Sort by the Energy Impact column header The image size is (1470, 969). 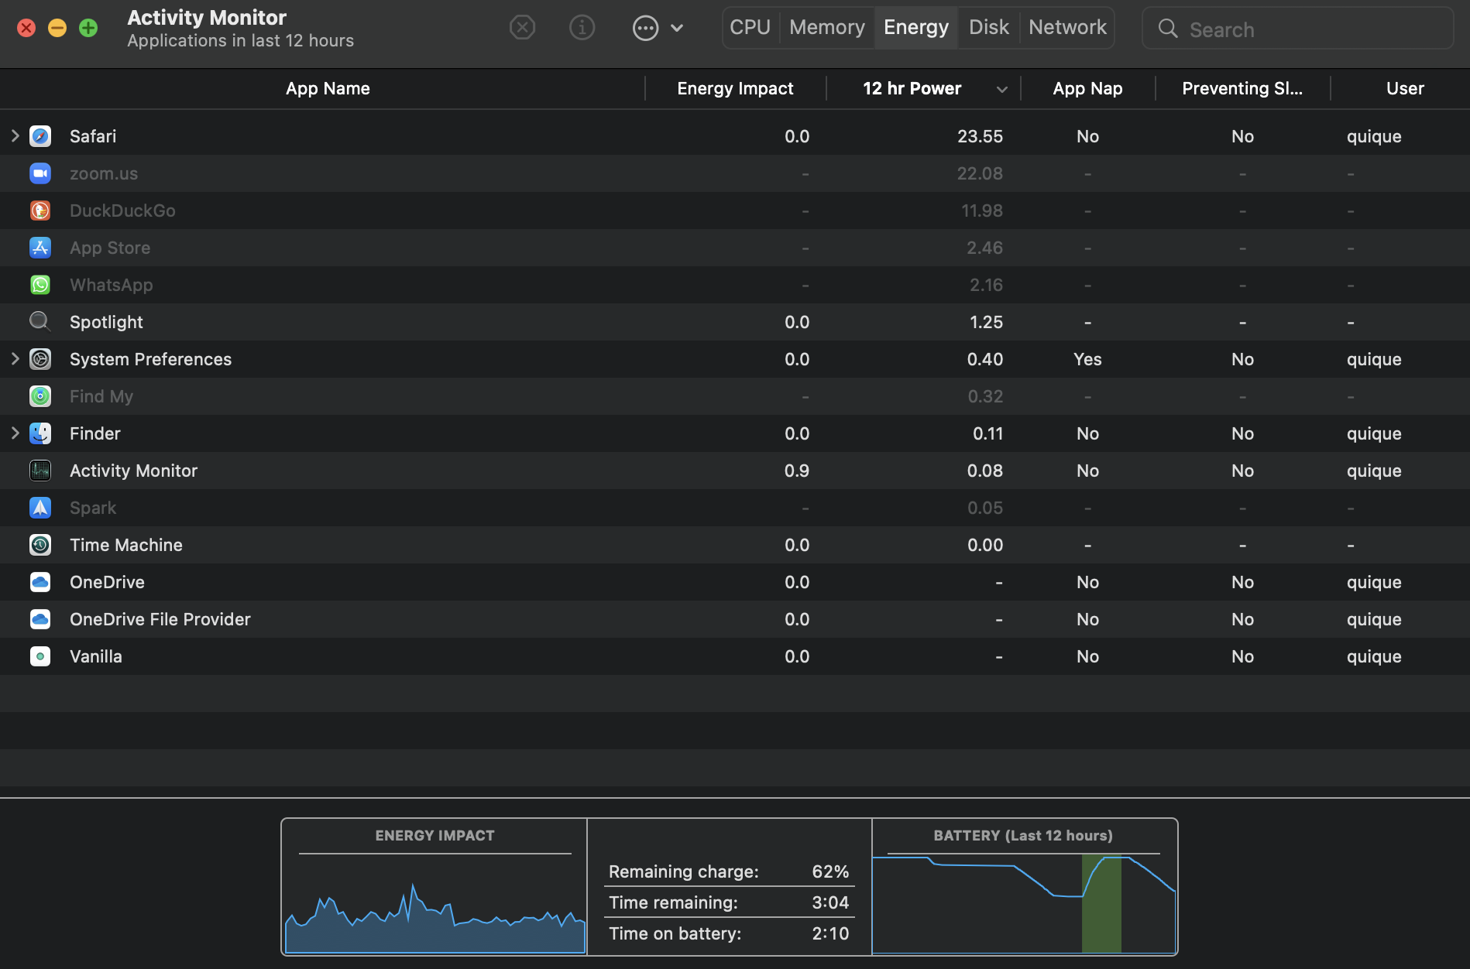tap(735, 89)
